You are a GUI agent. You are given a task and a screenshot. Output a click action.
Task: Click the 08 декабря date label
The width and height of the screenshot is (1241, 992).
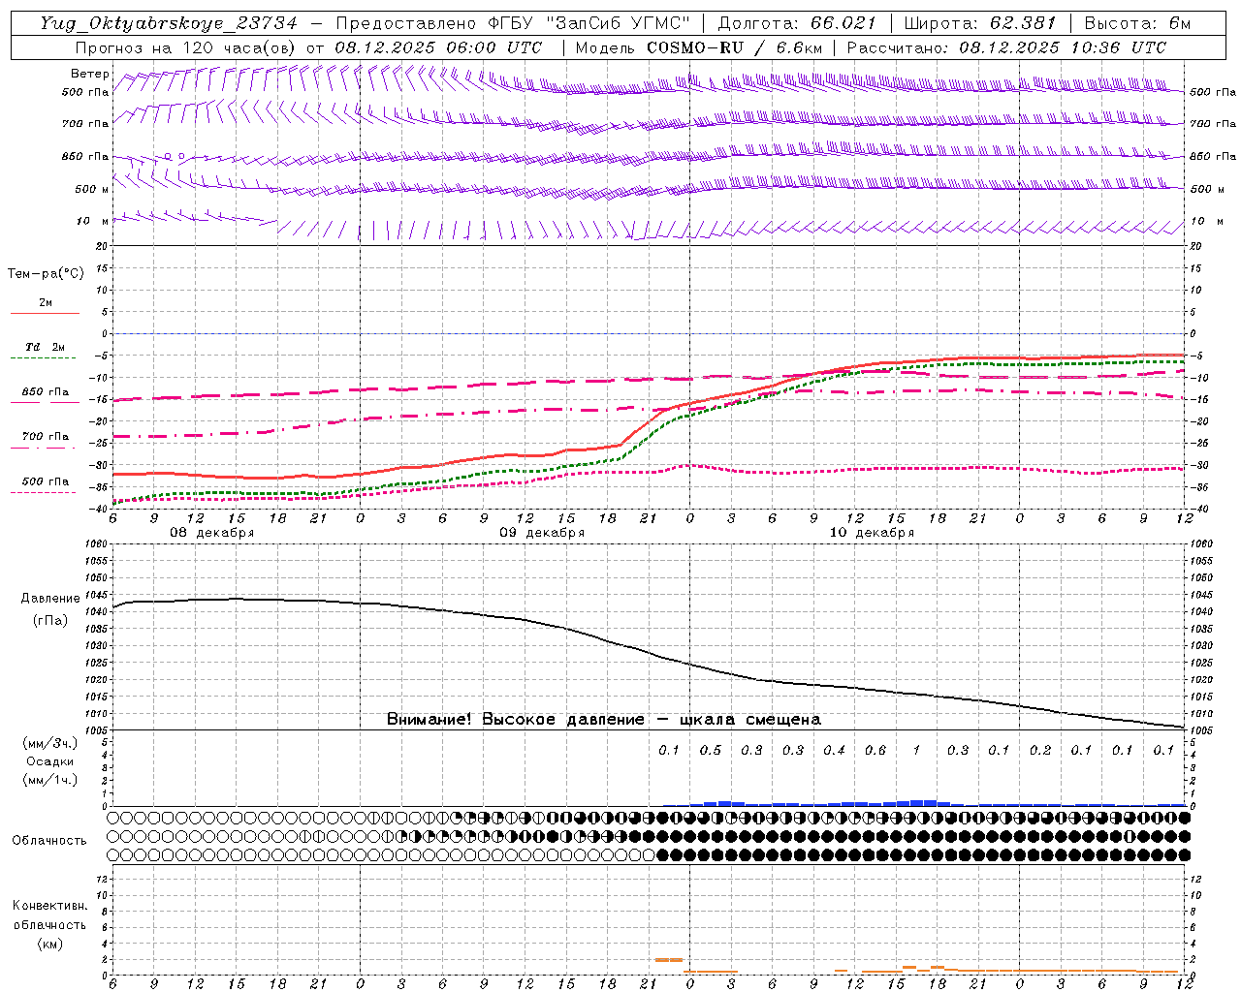[212, 533]
